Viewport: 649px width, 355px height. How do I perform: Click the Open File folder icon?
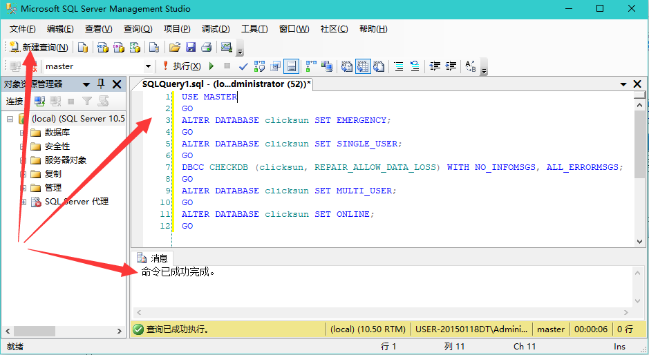[x=175, y=48]
